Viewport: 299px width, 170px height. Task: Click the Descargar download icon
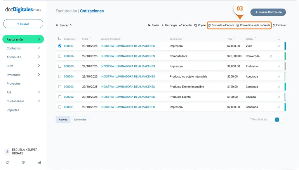[163, 25]
